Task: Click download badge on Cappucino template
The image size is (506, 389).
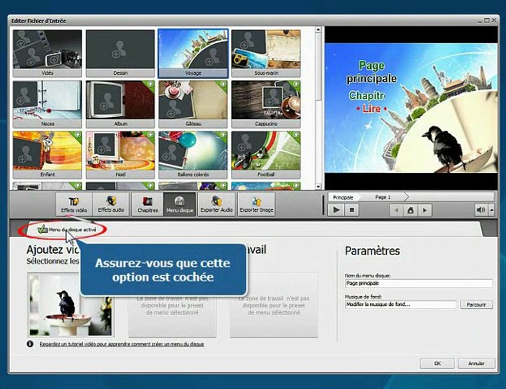Action: point(296,84)
